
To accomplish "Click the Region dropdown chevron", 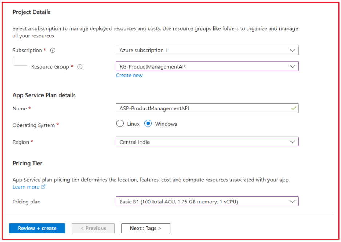I will tap(292, 142).
